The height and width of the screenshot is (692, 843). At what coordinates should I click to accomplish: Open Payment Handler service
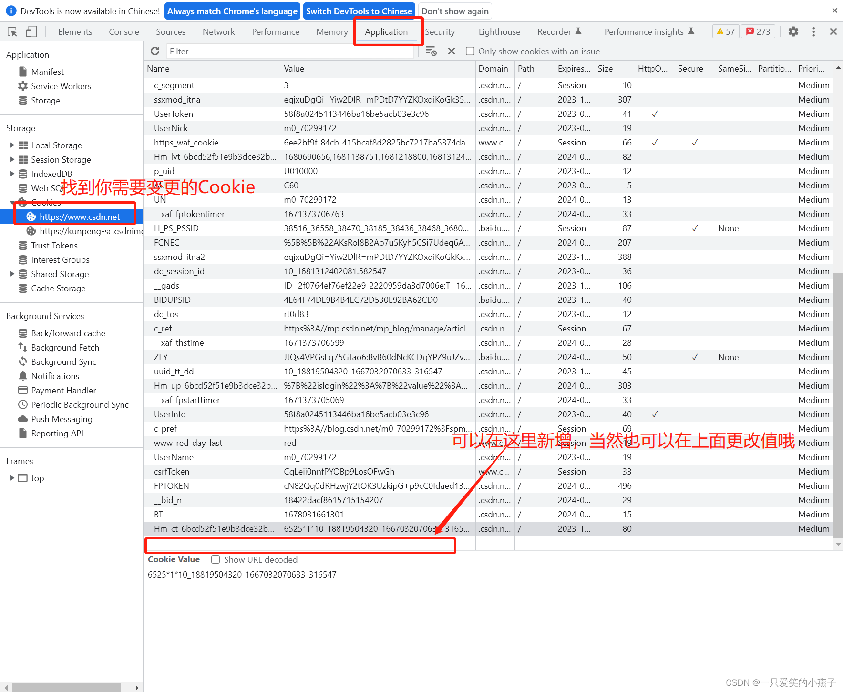(x=63, y=391)
